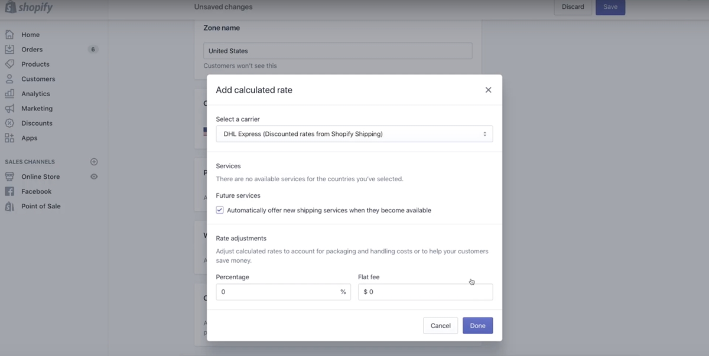Click the Analytics bar chart icon

(9, 94)
